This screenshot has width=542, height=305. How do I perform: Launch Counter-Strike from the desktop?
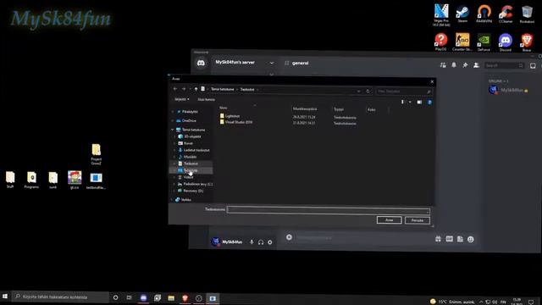click(x=462, y=42)
